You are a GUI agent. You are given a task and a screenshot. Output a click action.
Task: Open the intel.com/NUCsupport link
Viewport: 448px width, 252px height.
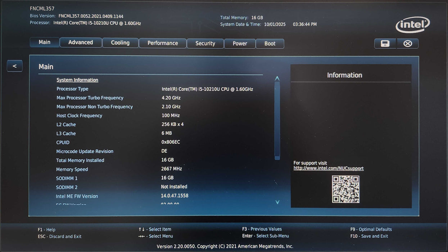[x=329, y=168]
